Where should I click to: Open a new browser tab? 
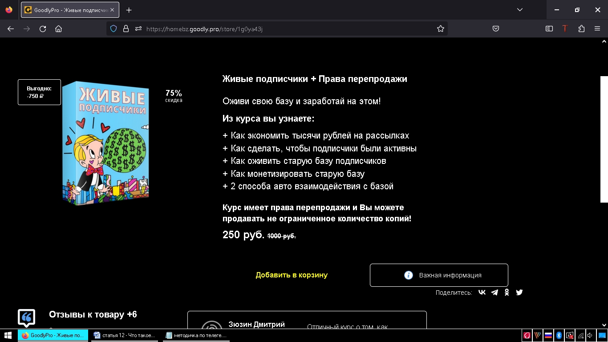tap(129, 10)
